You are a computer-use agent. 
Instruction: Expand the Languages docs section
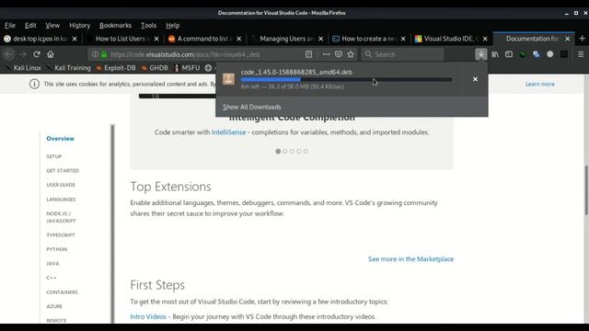pyautogui.click(x=61, y=200)
